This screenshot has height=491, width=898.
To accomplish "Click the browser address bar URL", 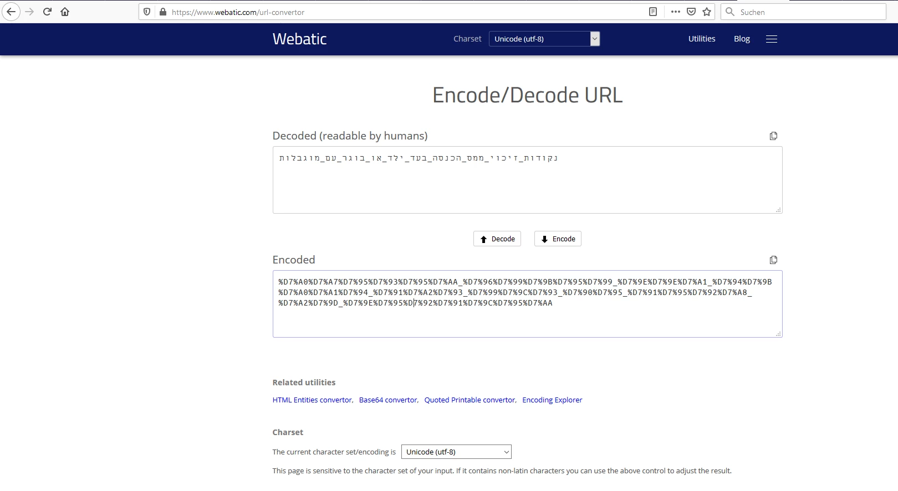I will tap(238, 12).
